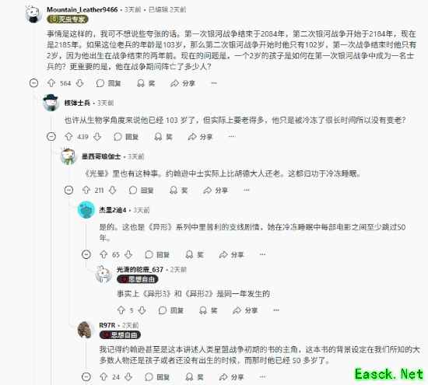Collapse the Mountain_Leather9466 comment thread
This screenshot has height=385, width=428.
(33, 83)
